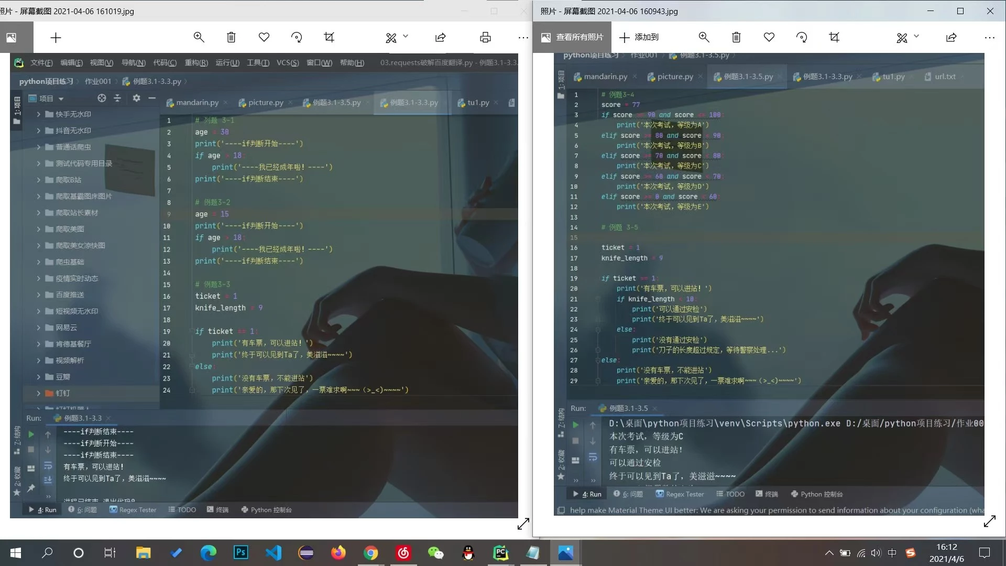Expand the right photo to fullscreen with diagonal arrow
1006x566 pixels.
[989, 521]
